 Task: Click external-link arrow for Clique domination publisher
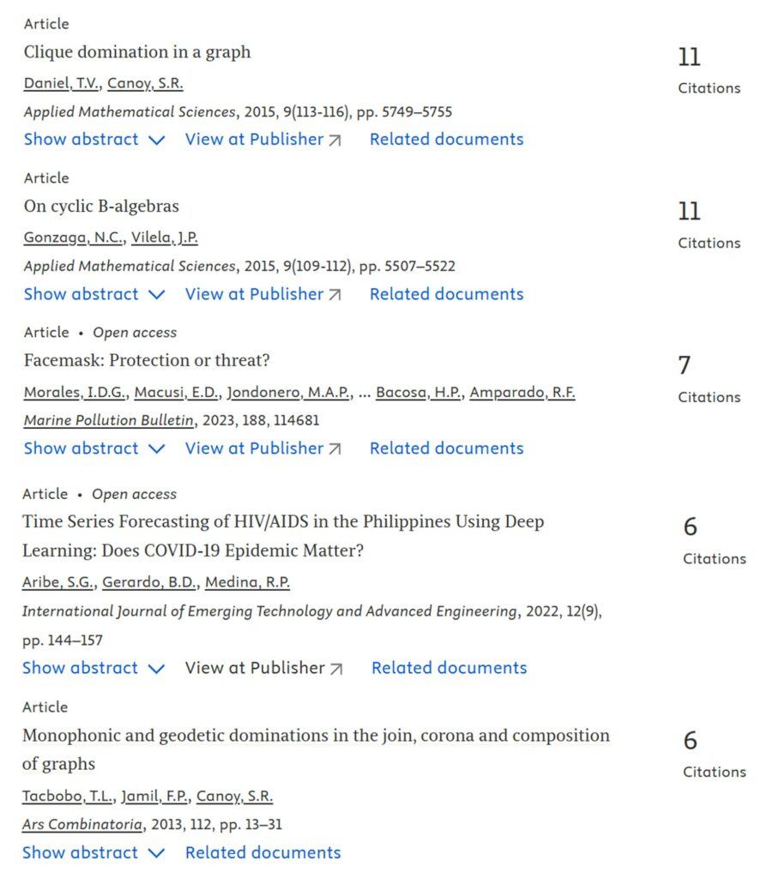(335, 141)
